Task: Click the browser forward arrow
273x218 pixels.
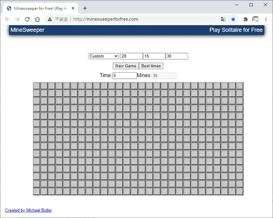Action: click(17, 19)
